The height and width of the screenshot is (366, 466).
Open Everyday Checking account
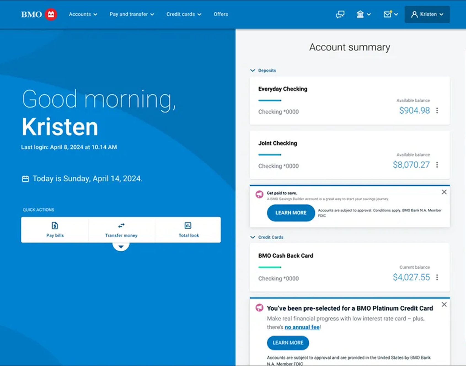click(x=350, y=101)
